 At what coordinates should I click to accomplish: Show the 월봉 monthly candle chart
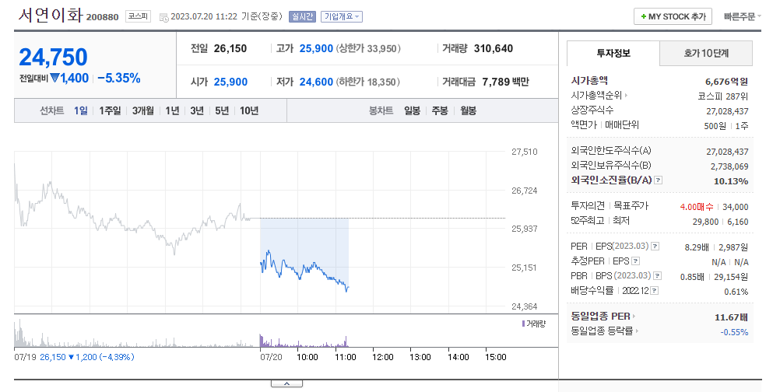pyautogui.click(x=468, y=110)
